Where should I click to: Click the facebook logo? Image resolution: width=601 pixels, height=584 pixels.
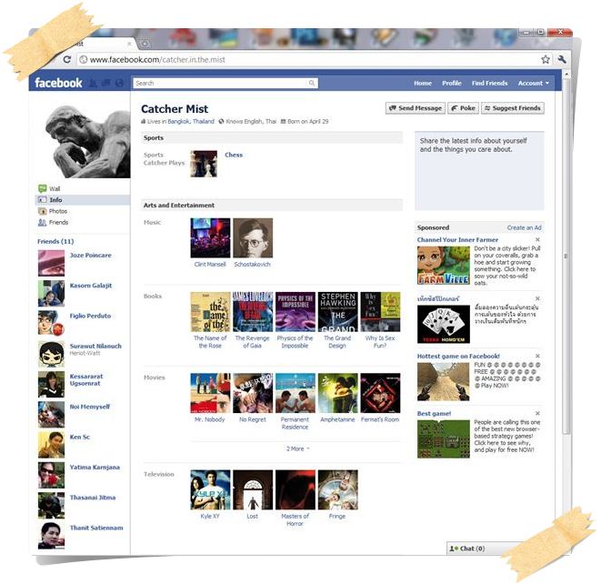click(x=58, y=83)
